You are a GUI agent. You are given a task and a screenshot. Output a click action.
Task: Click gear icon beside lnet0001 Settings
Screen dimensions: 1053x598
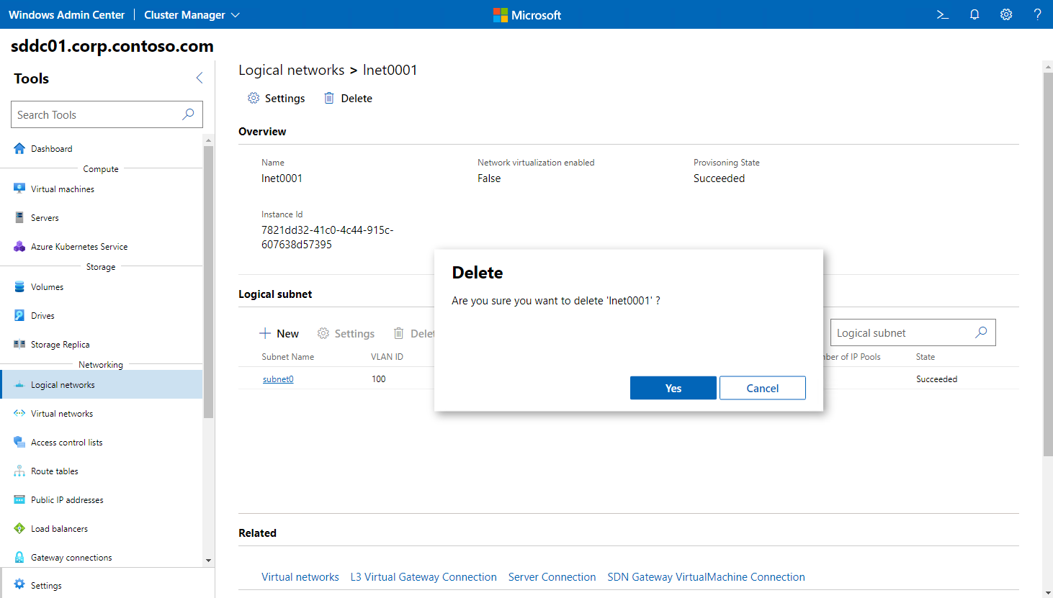tap(254, 98)
